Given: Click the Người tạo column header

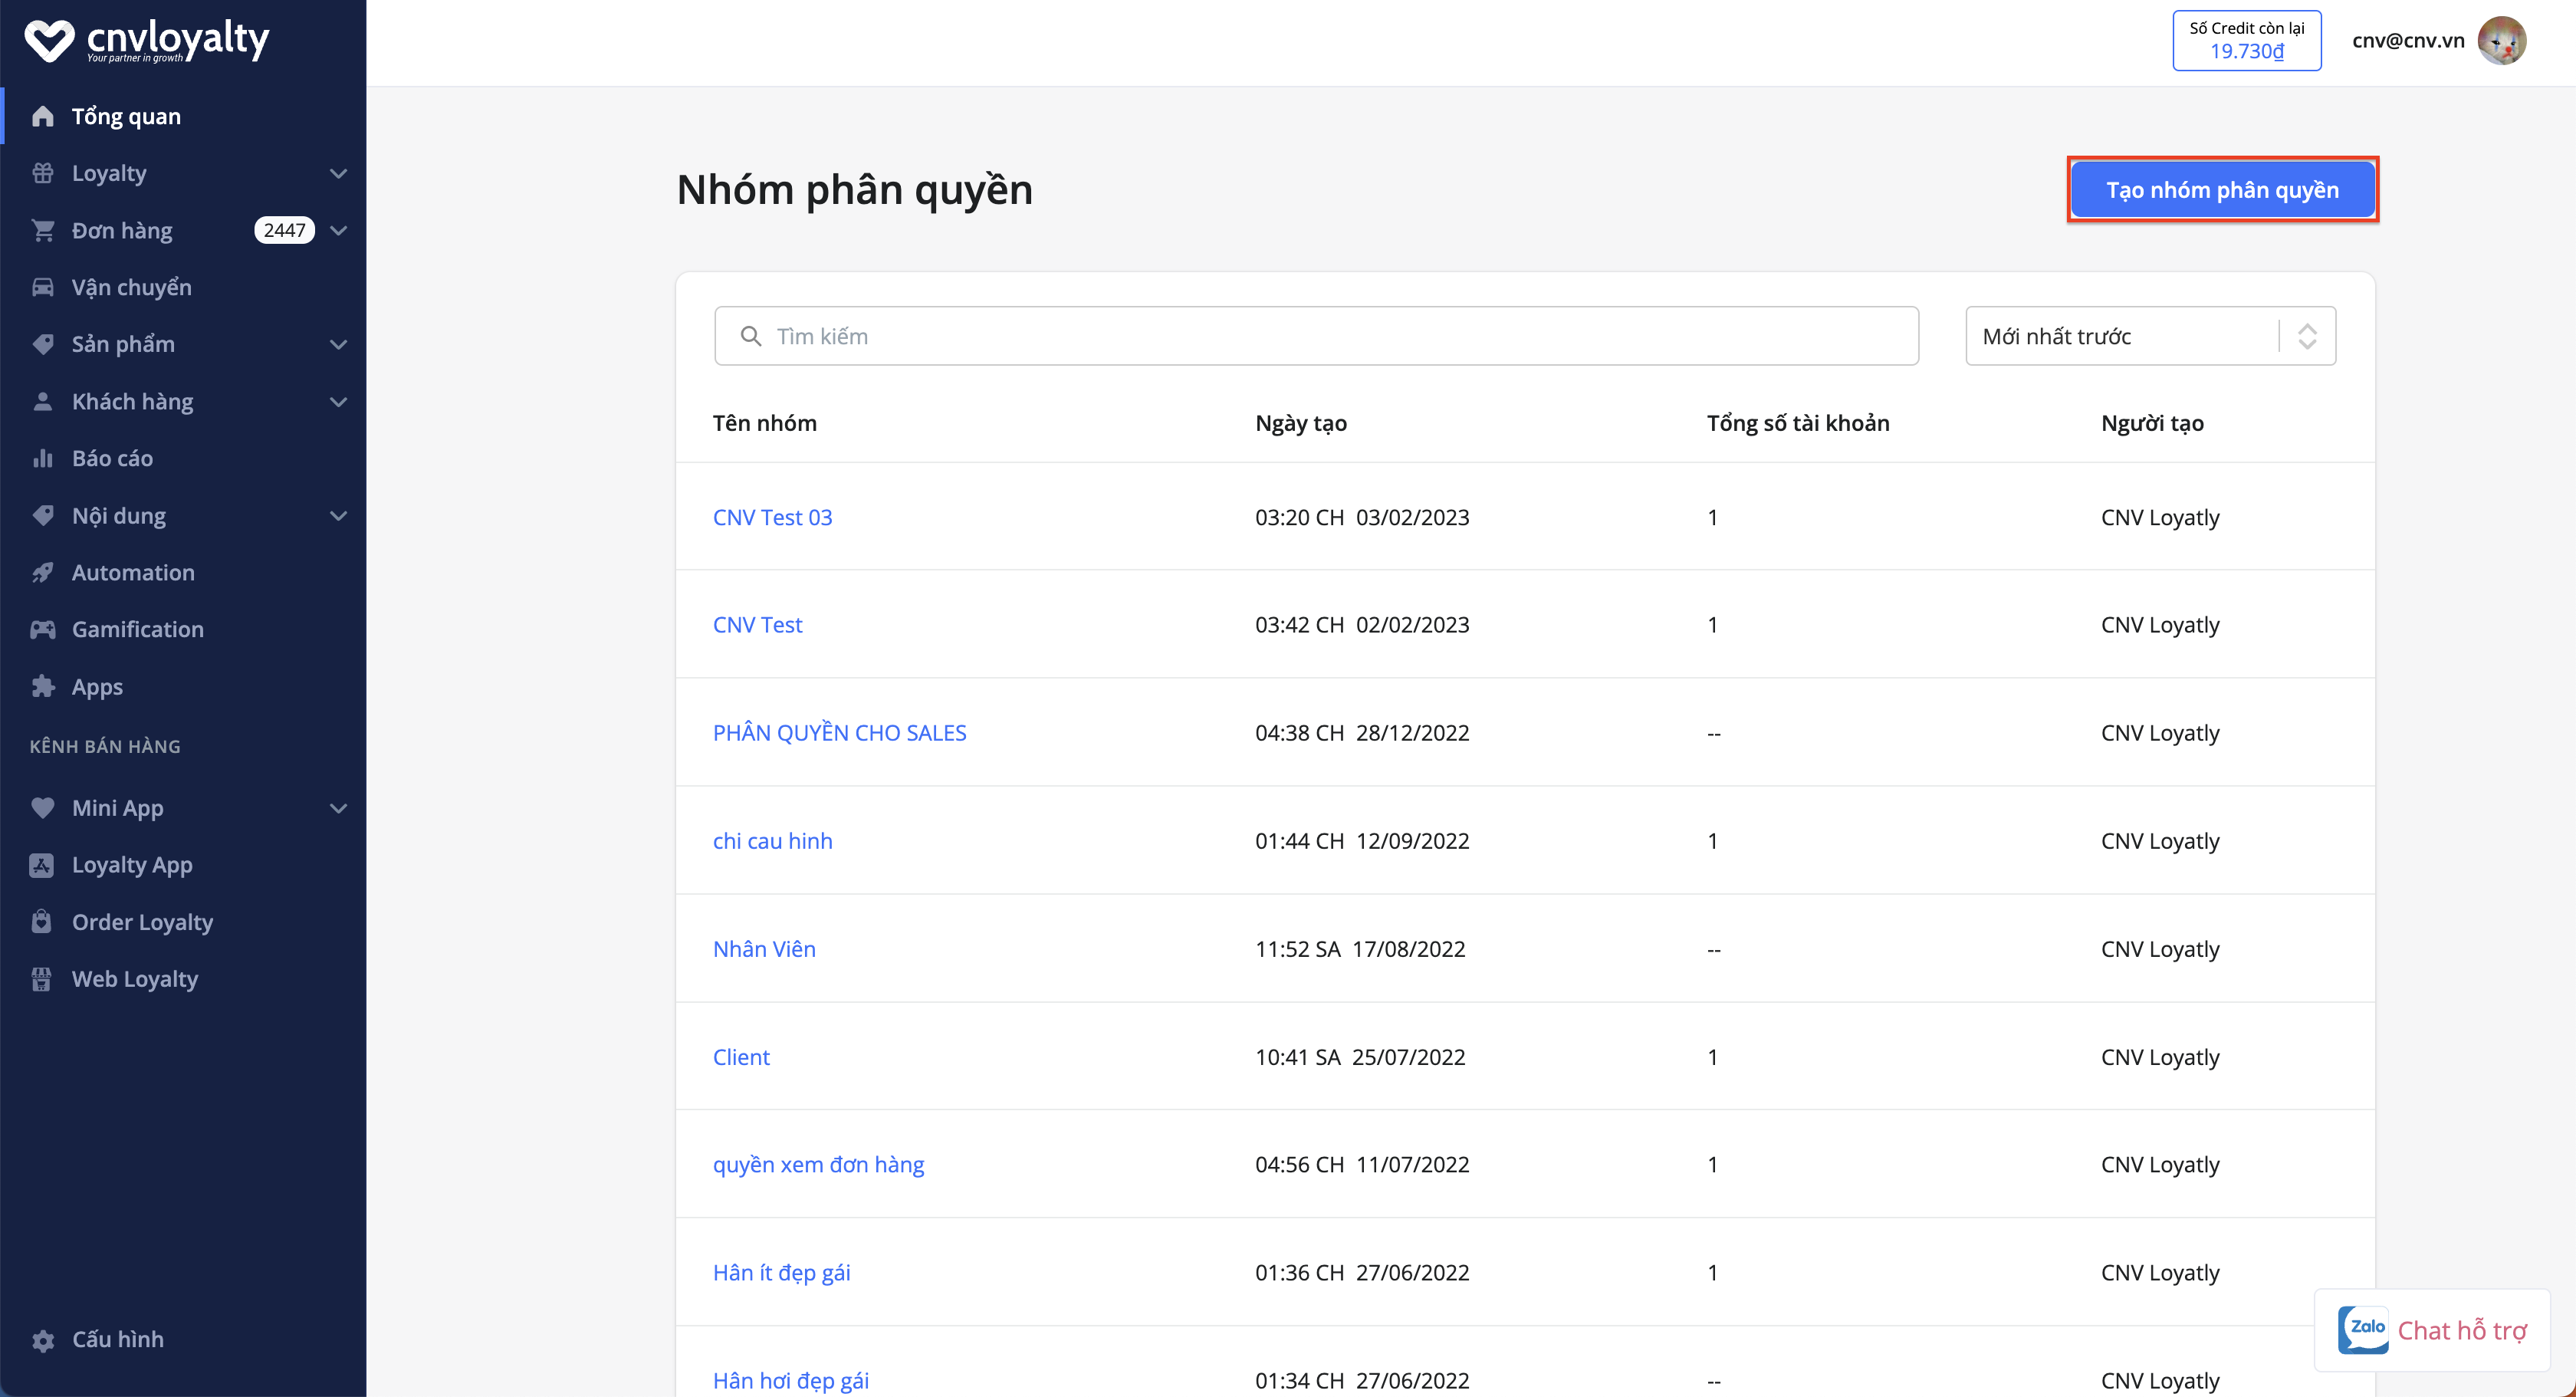Looking at the screenshot, I should click(2152, 423).
